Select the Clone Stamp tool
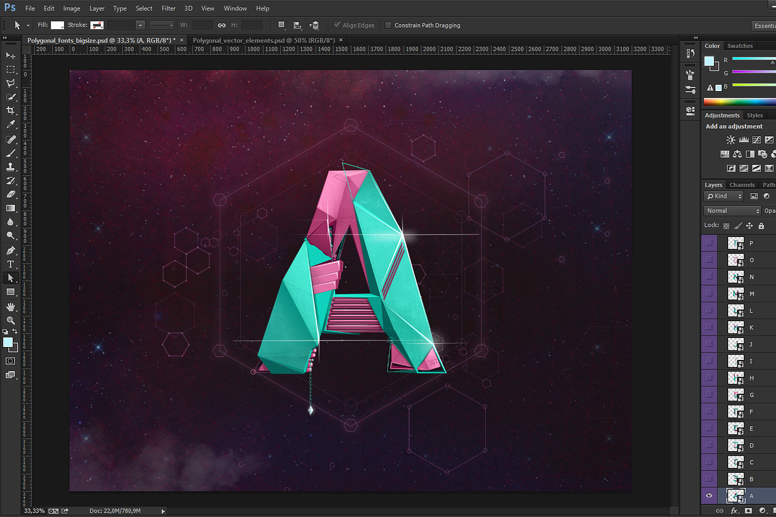Screen dimensions: 776x517 tap(10, 167)
